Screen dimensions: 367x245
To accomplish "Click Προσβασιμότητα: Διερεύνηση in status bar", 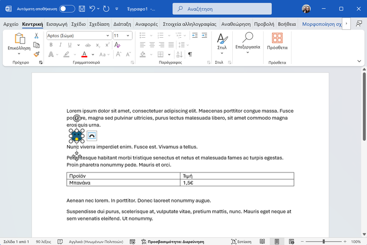I will click(x=171, y=242).
